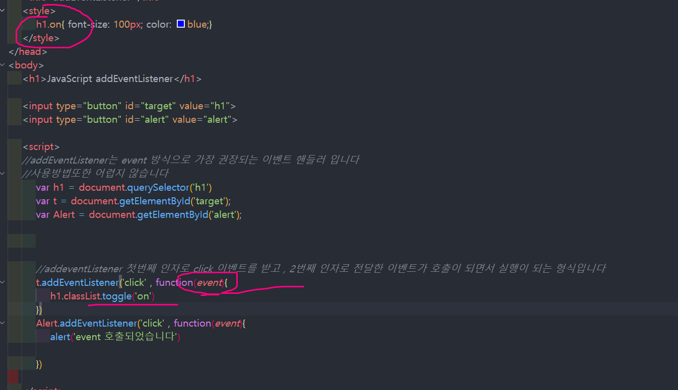Click toggle in the h1.classList line

(117, 296)
